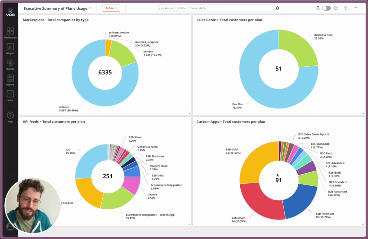Click the 51 total in Sales Genie donut
Viewport: 368px width, 239px height.
click(279, 68)
